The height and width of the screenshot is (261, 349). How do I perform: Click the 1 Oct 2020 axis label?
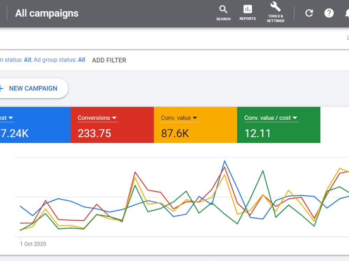pyautogui.click(x=33, y=244)
